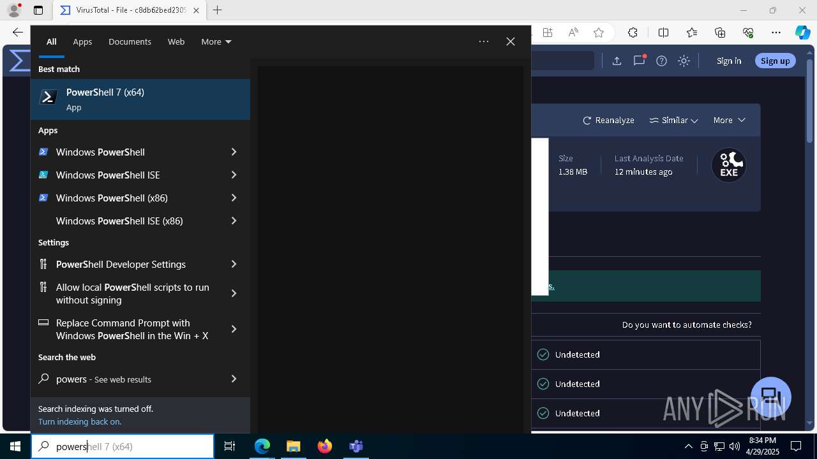The image size is (817, 459).
Task: Open search panel options ellipsis
Action: click(x=484, y=41)
